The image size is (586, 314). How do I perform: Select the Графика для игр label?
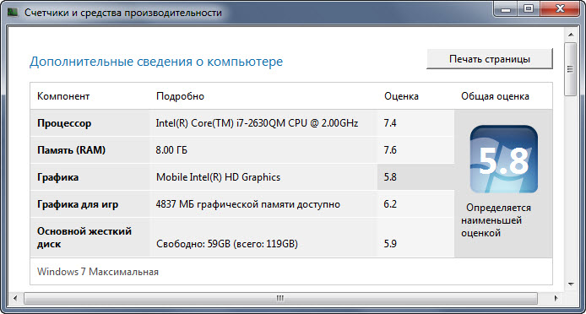(x=79, y=204)
